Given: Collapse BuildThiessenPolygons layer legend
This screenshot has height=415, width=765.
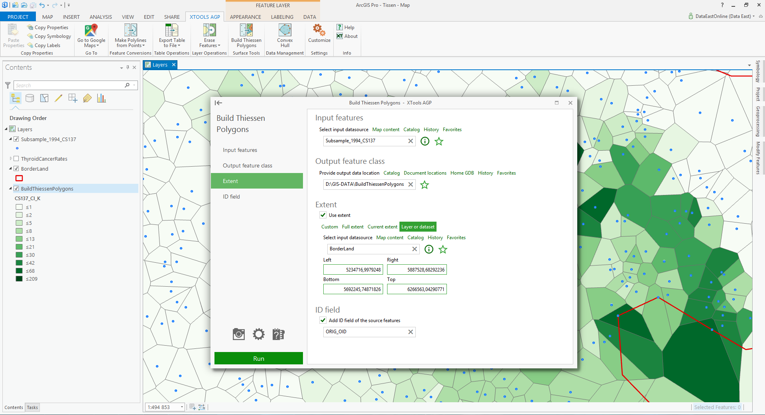Looking at the screenshot, I should pos(11,189).
